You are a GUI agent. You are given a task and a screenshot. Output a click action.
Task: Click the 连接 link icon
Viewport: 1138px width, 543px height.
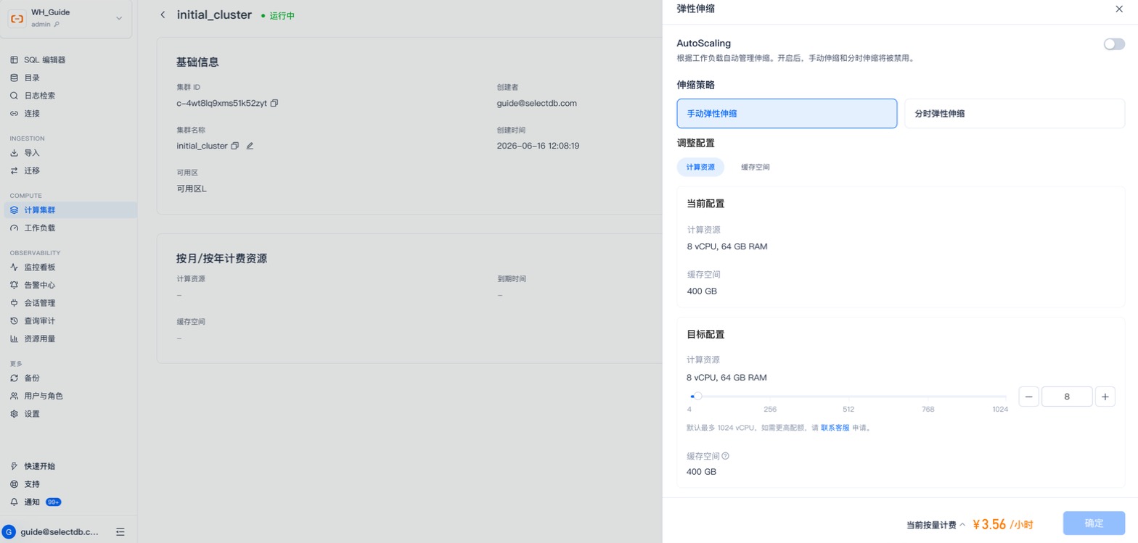pyautogui.click(x=14, y=114)
